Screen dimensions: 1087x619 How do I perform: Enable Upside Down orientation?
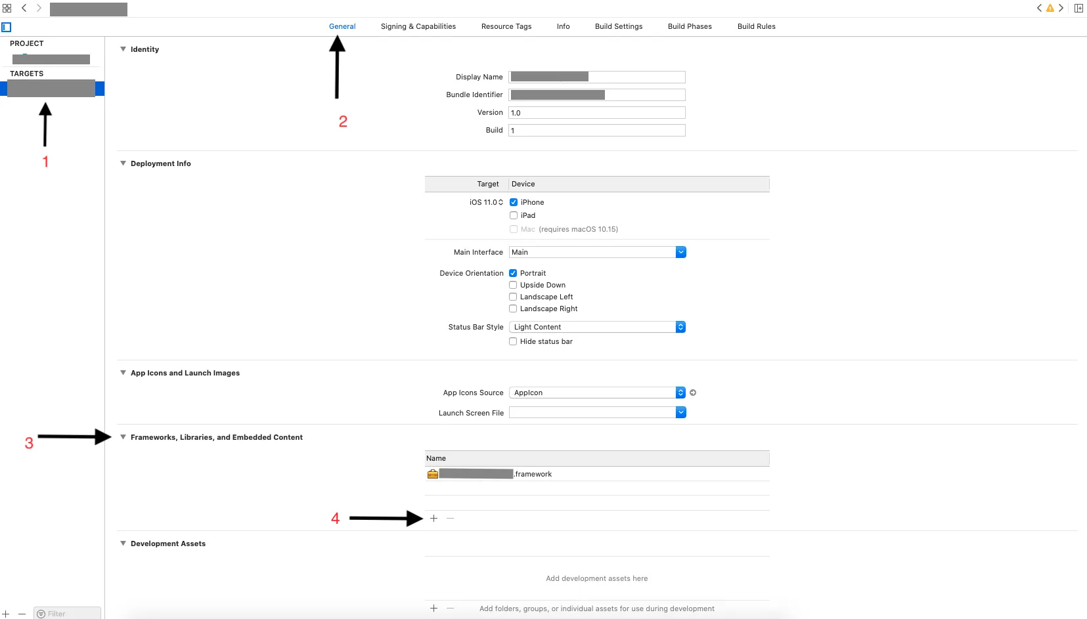click(x=513, y=285)
